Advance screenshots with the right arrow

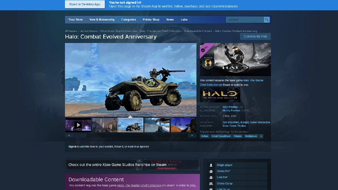point(192,135)
